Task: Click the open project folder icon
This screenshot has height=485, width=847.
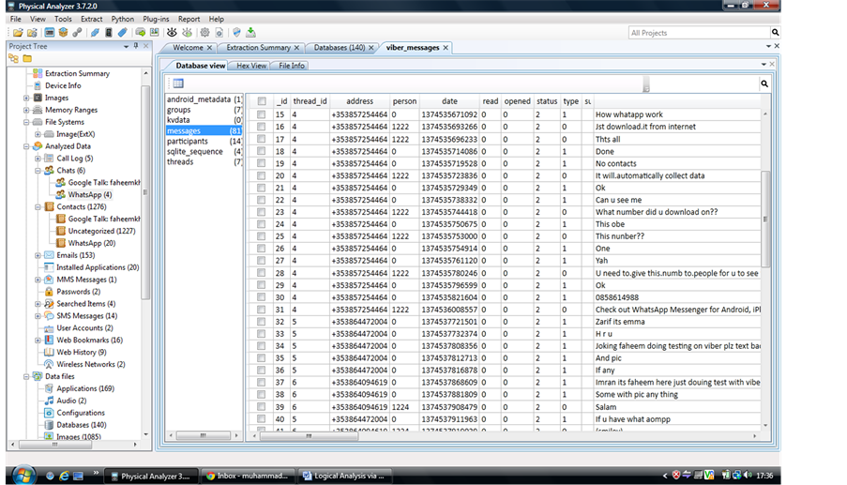Action: [18, 33]
